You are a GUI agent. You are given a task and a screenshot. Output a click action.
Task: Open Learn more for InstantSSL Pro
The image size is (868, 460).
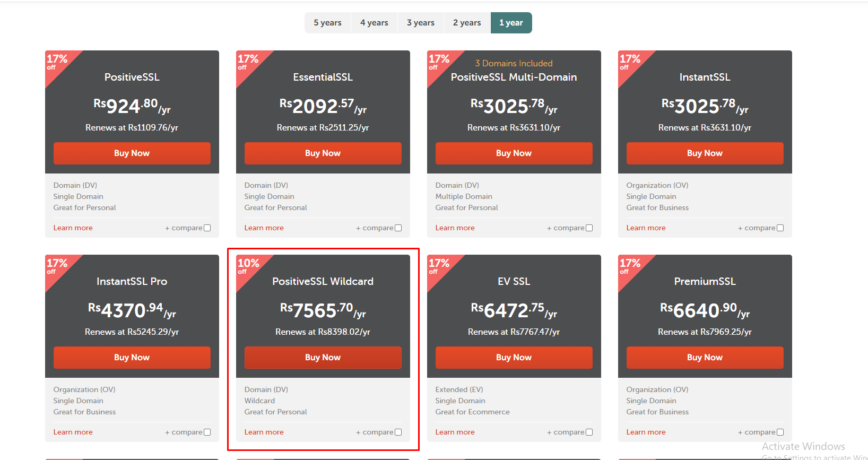coord(73,432)
